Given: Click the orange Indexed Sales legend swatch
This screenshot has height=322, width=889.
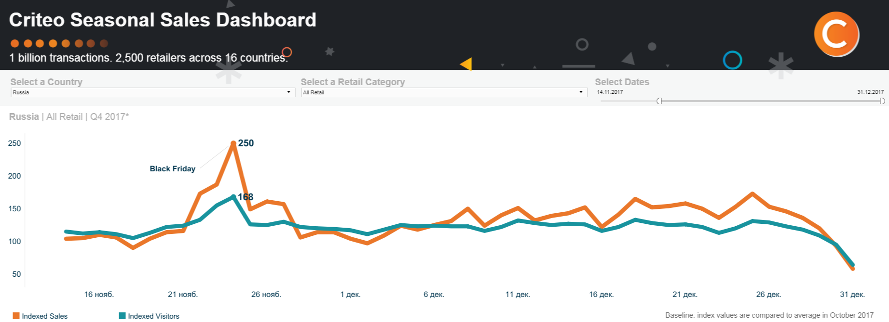Looking at the screenshot, I should (16, 316).
